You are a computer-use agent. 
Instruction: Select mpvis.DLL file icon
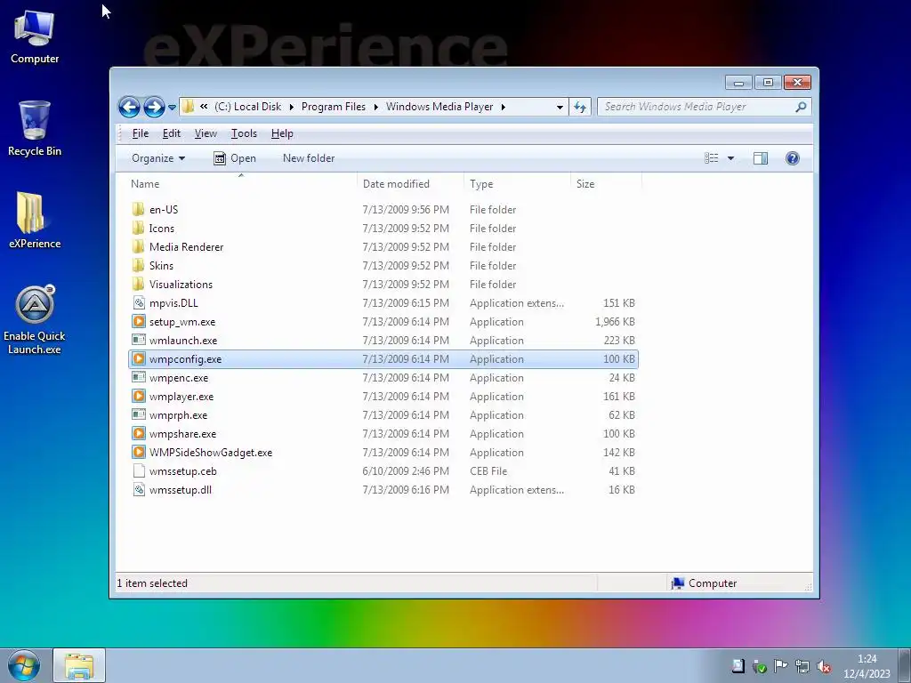pyautogui.click(x=138, y=302)
